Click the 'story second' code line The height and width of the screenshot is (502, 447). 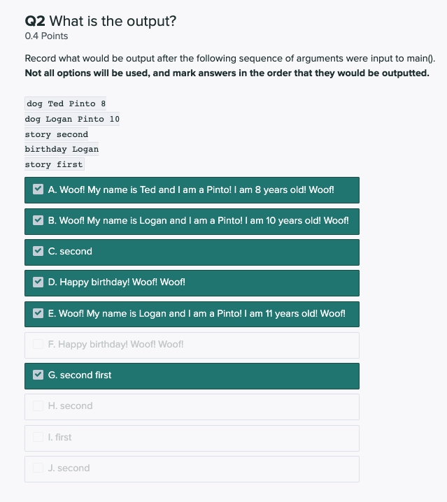pyautogui.click(x=57, y=134)
